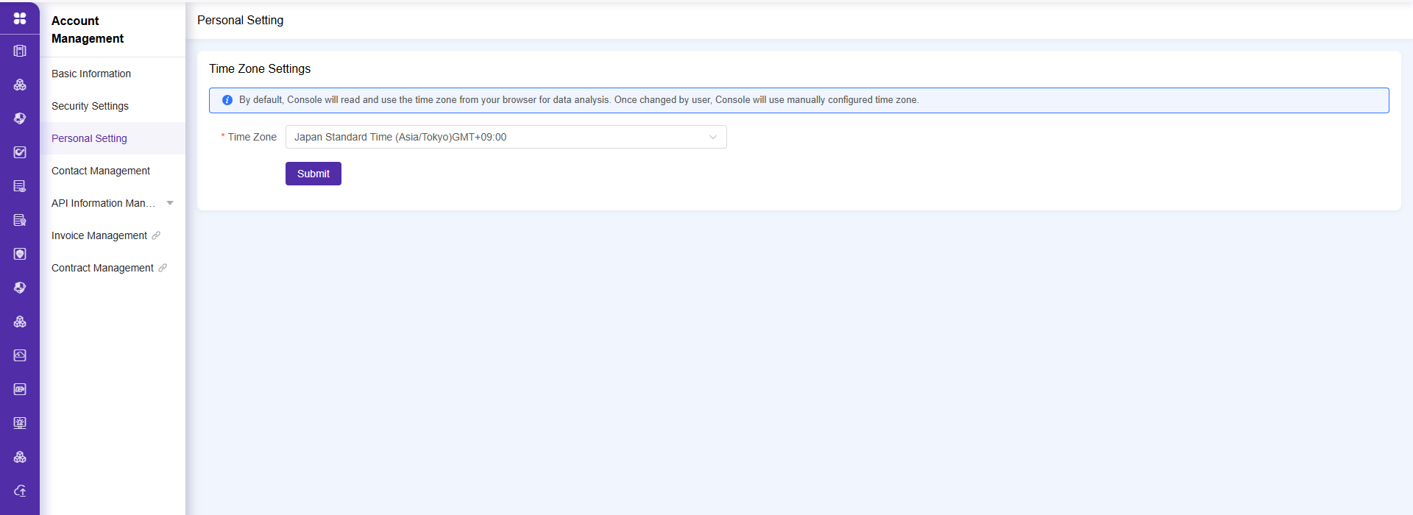Image resolution: width=1413 pixels, height=515 pixels.
Task: Select Contact Management menu item
Action: coord(101,171)
